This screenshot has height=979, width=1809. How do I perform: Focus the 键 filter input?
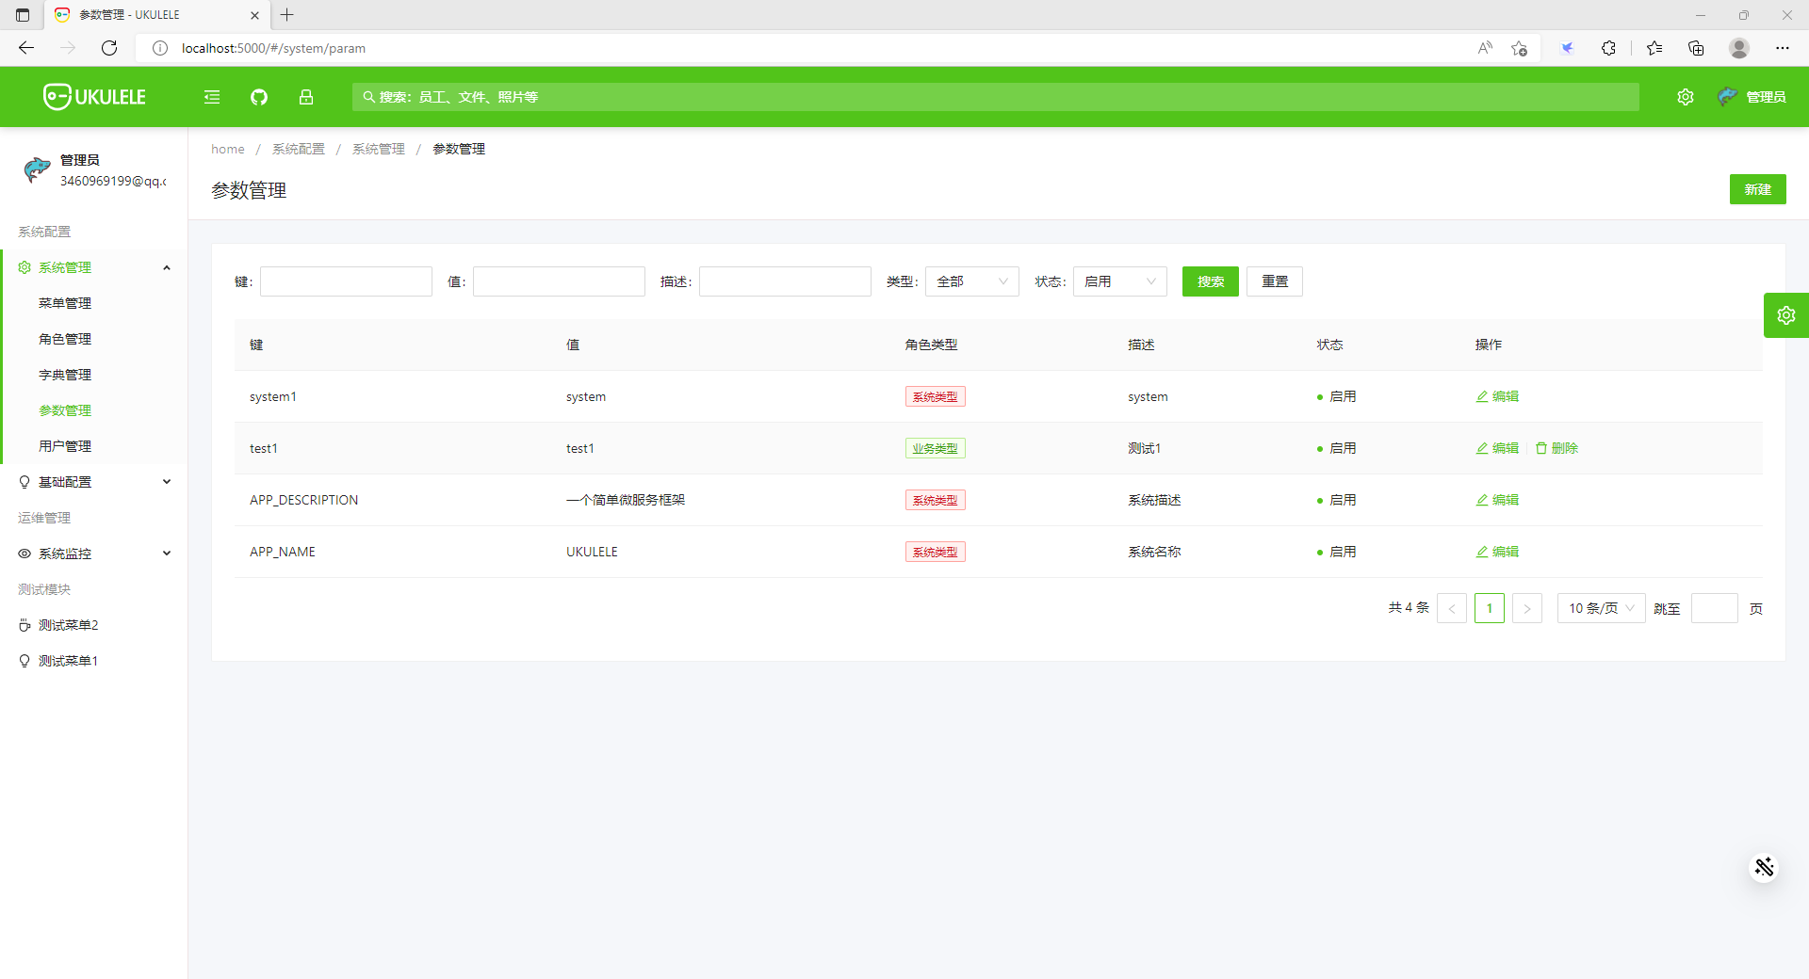click(346, 281)
